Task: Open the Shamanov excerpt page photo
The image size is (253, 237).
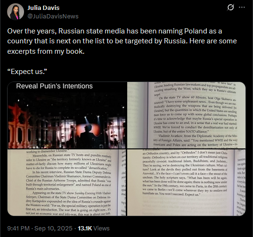Action: coord(67,182)
